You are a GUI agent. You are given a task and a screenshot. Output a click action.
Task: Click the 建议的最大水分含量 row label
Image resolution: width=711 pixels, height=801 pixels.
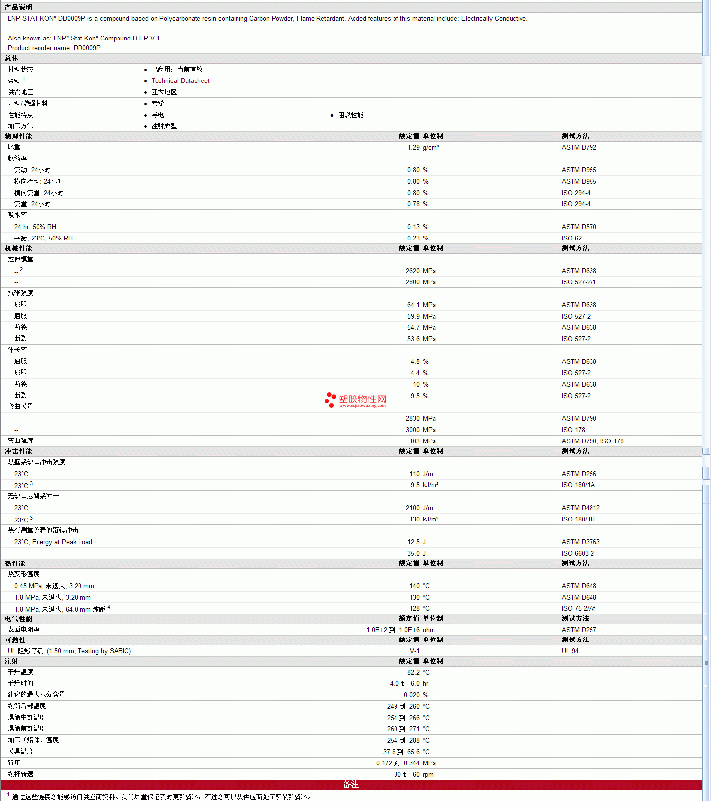point(37,694)
